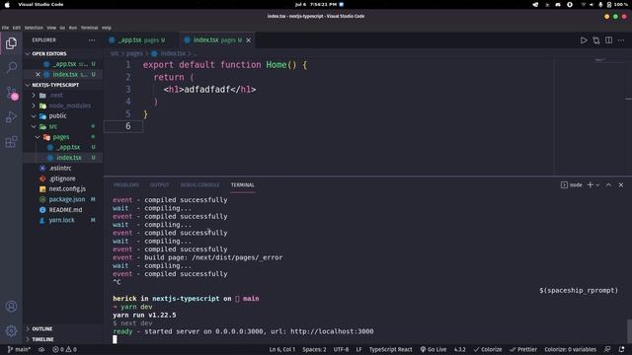632x355 pixels.
Task: Open package.json file
Action: (66, 199)
